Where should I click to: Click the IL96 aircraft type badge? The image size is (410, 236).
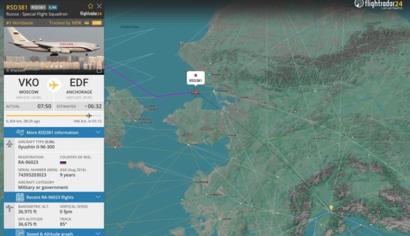[53, 7]
